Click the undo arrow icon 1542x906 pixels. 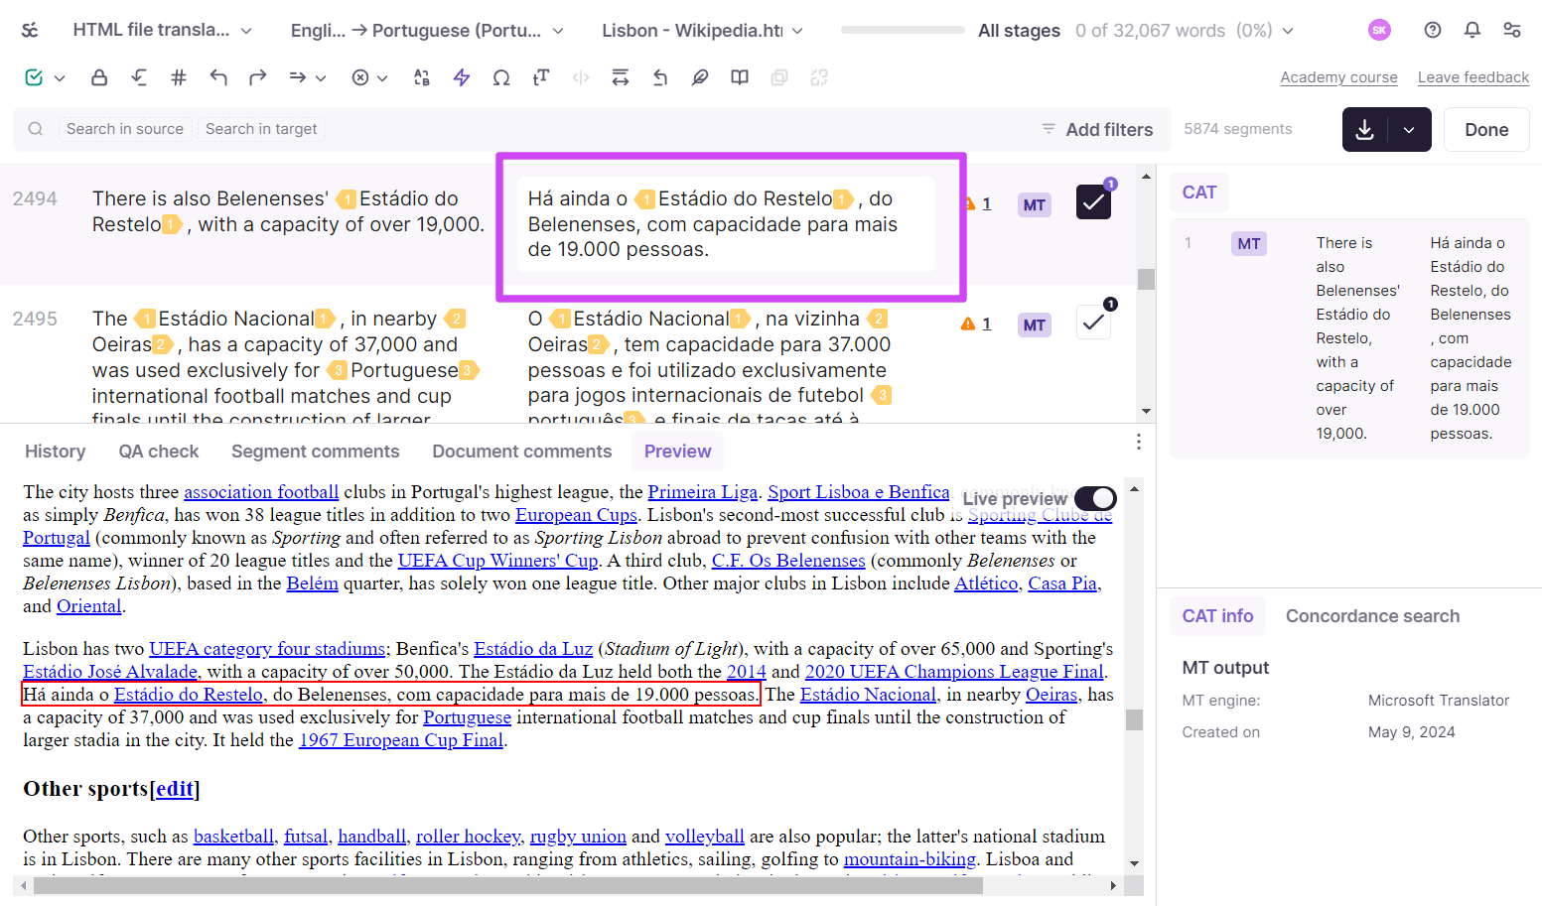[218, 77]
